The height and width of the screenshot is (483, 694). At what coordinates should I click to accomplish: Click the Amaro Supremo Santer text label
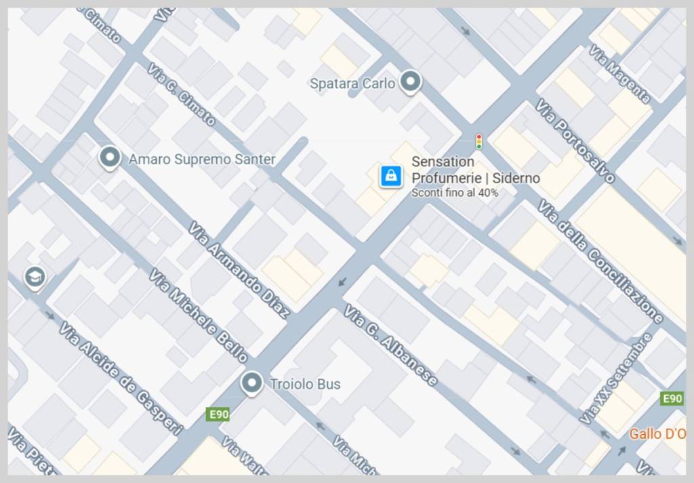202,159
